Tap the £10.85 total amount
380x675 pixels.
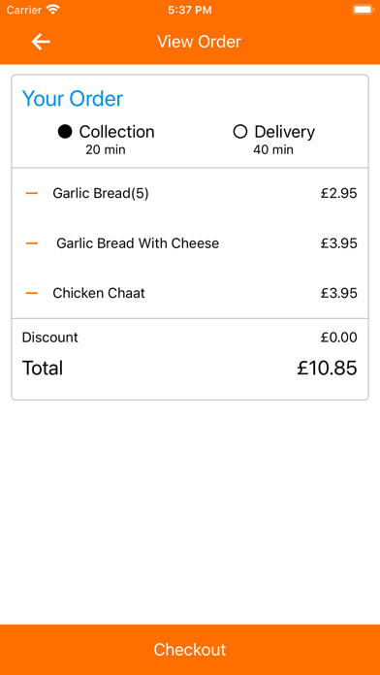pyautogui.click(x=327, y=369)
